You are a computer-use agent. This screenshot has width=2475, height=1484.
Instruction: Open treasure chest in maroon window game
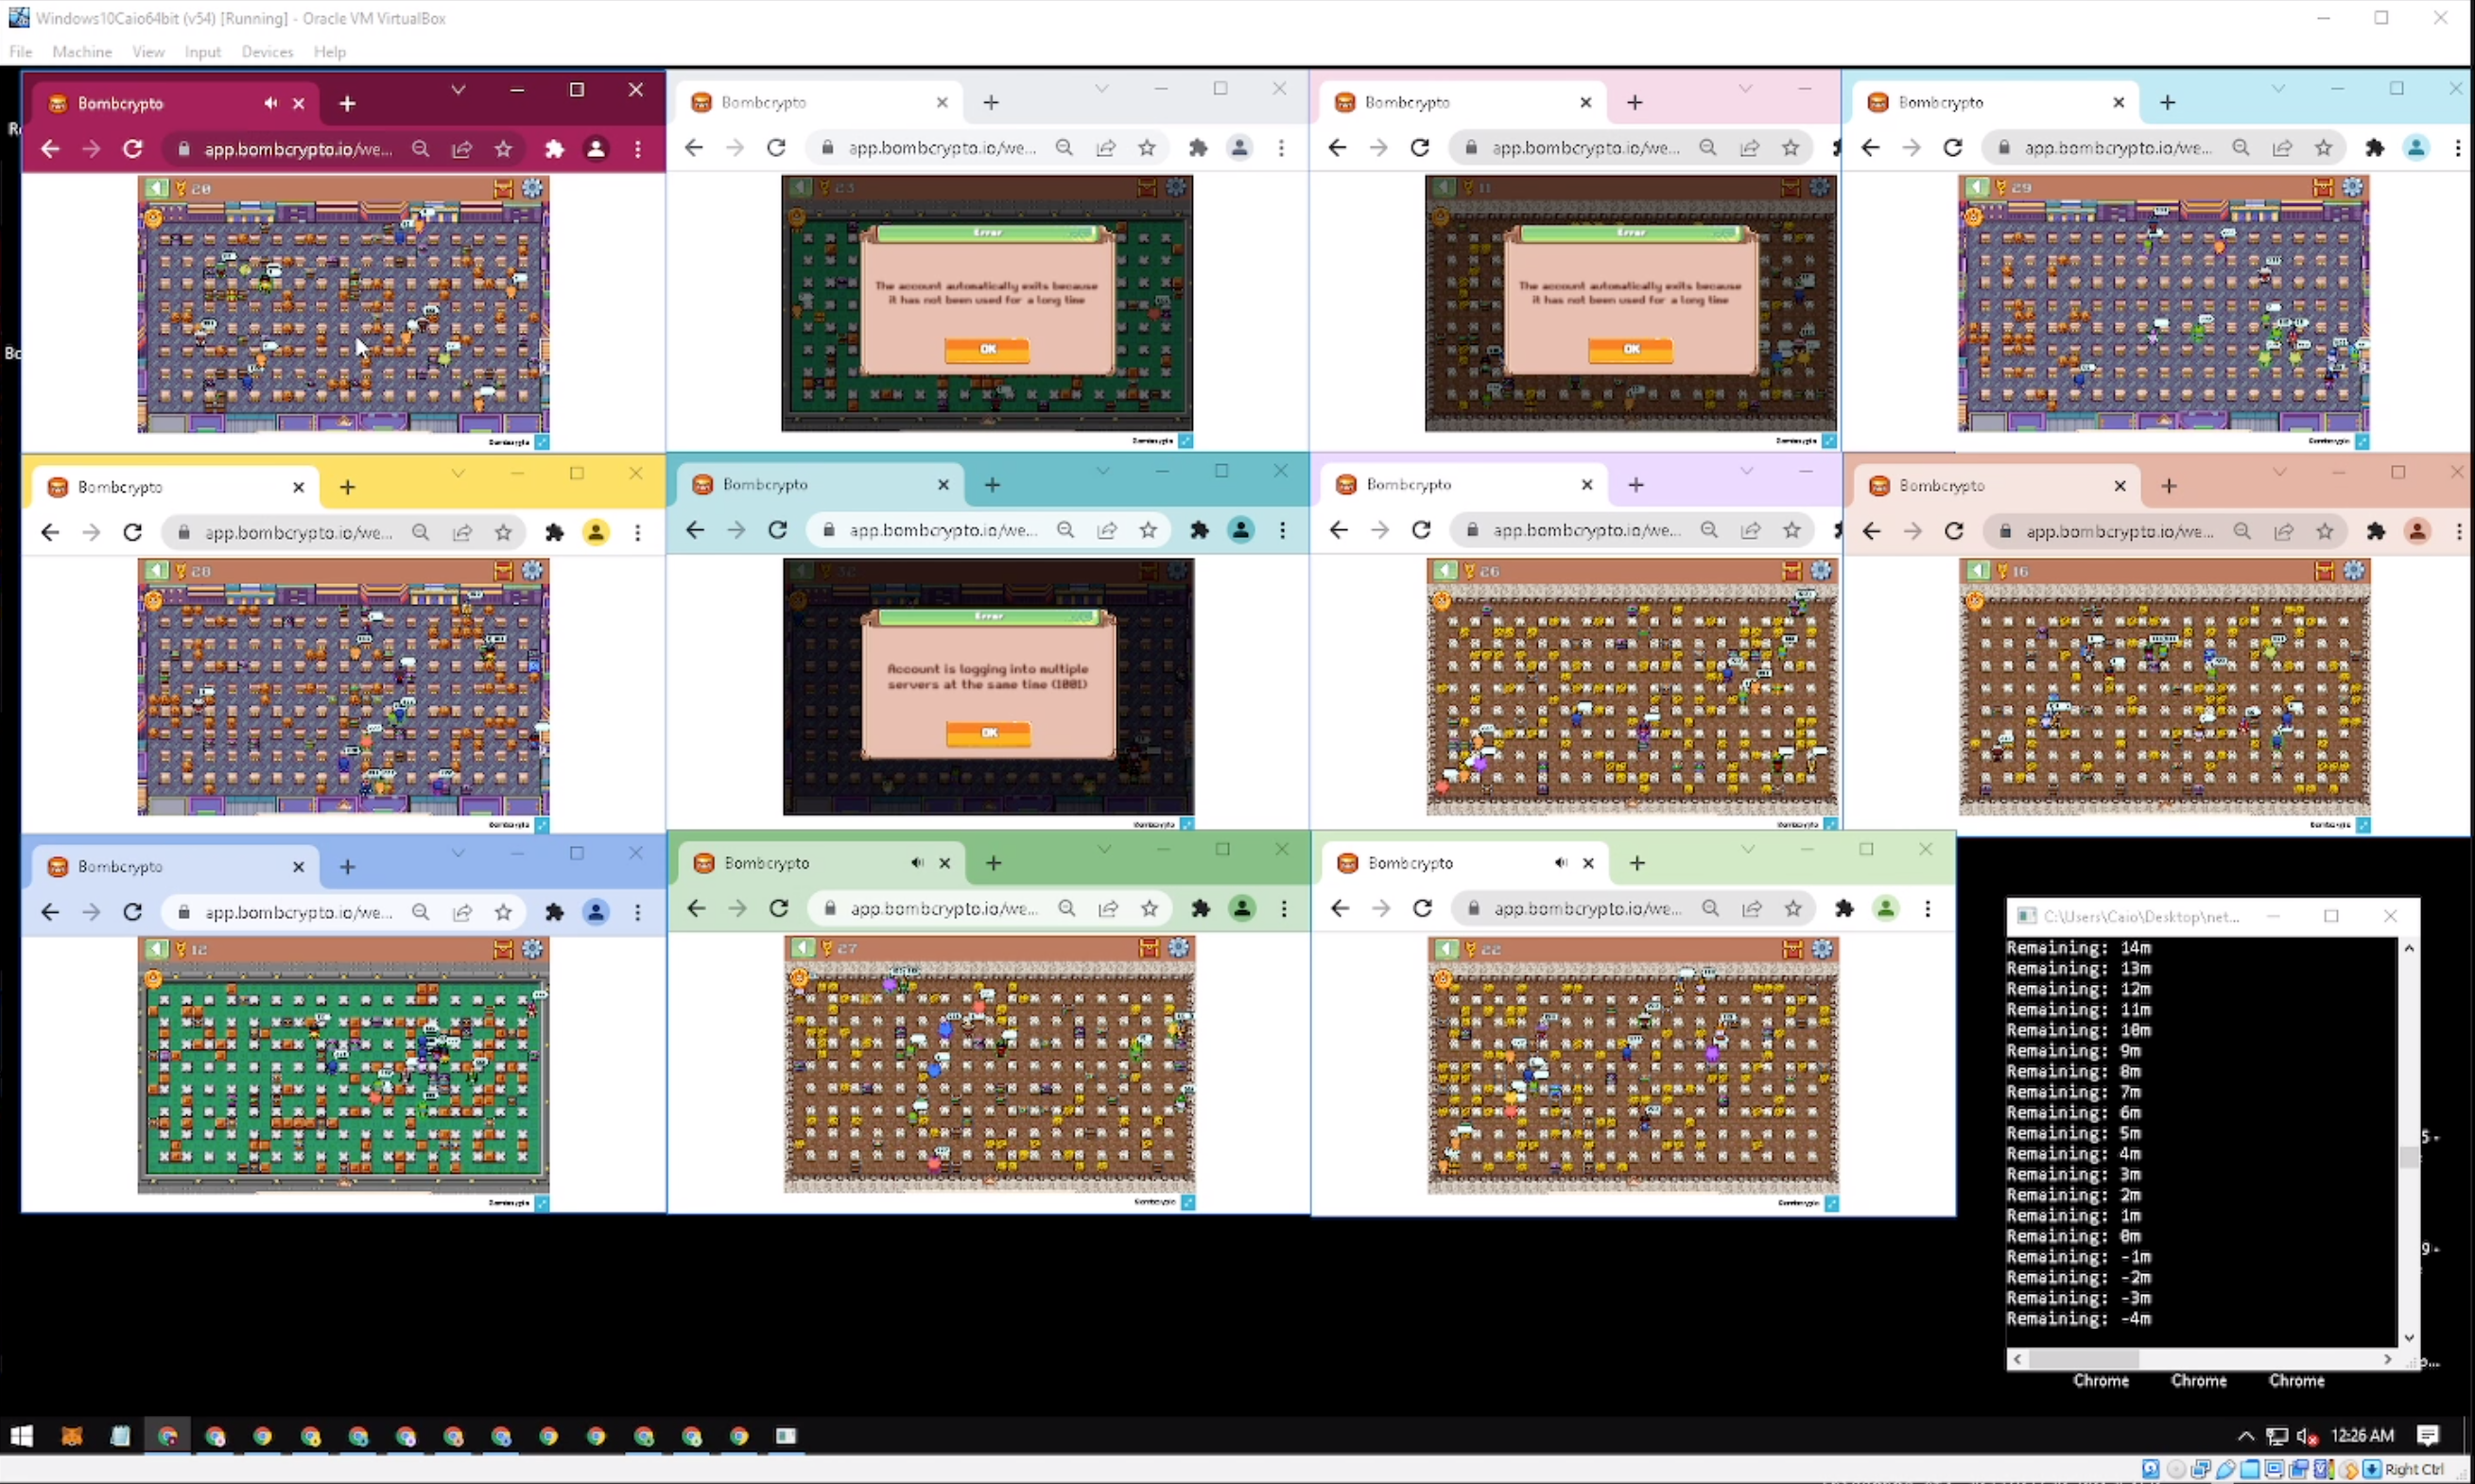(503, 188)
